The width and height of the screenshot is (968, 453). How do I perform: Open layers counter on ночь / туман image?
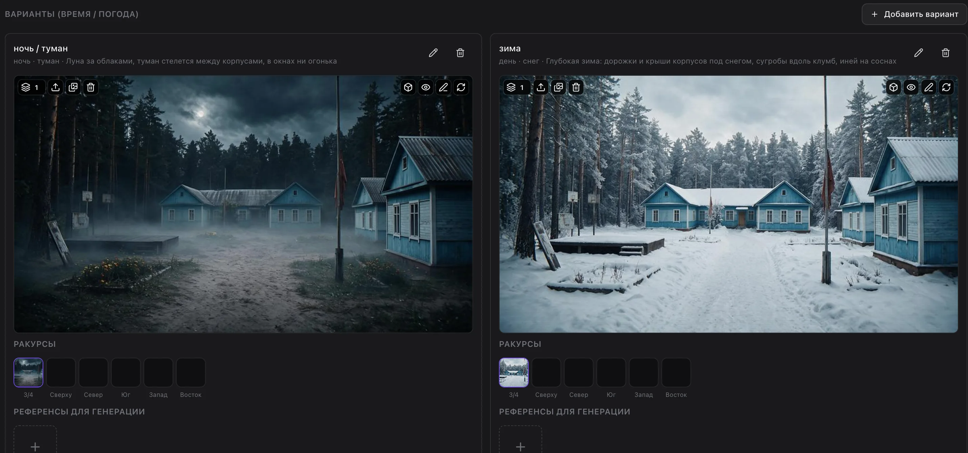(31, 88)
